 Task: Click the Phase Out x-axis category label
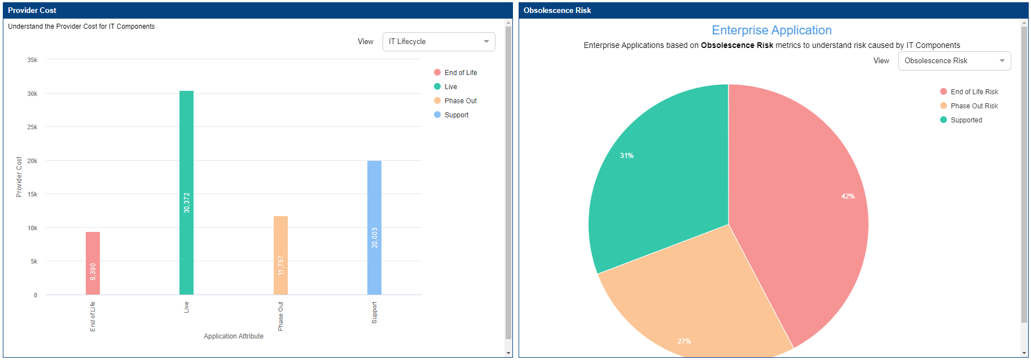coord(280,316)
